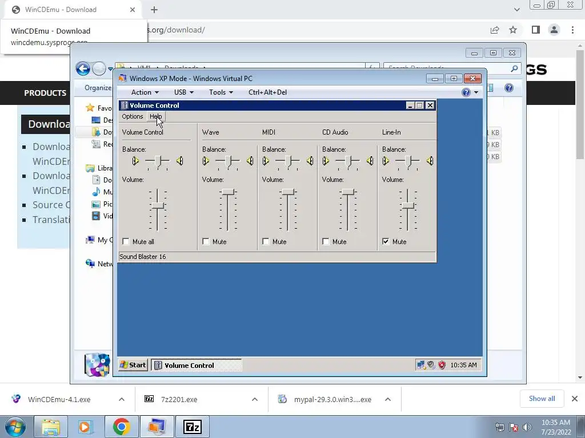585x438 pixels.
Task: Open the Options menu in Volume Control
Action: [x=132, y=116]
